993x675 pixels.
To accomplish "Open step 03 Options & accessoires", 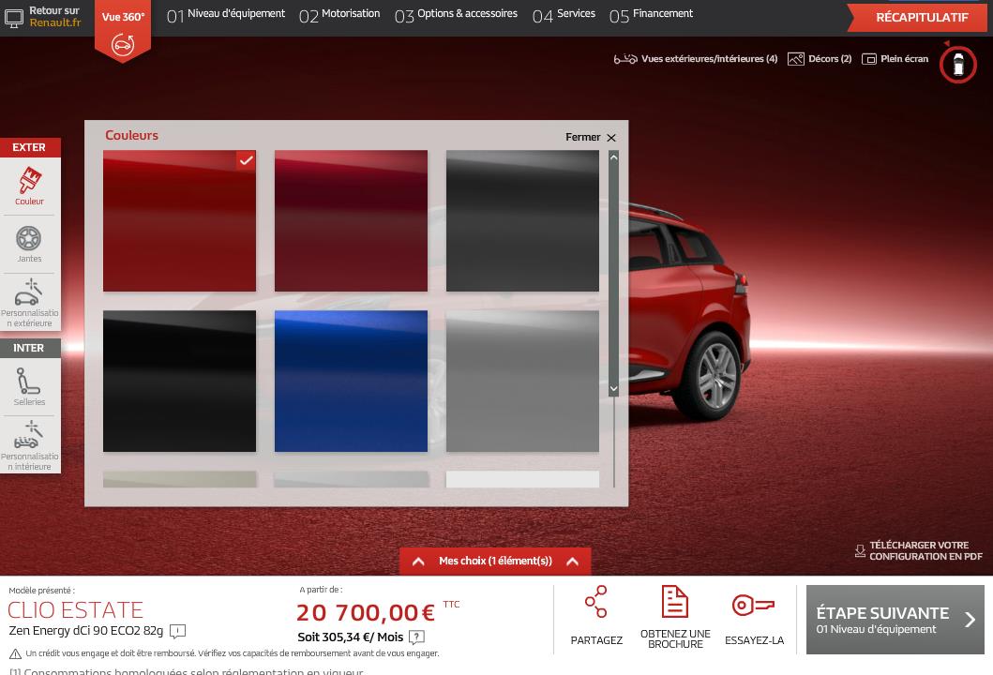I will point(456,15).
